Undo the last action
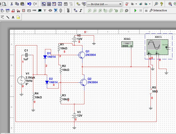The height and width of the screenshot is (134, 176). 29,4
